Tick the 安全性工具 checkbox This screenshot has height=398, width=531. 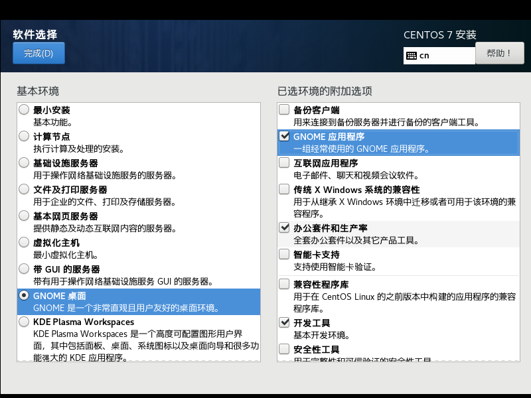(284, 349)
